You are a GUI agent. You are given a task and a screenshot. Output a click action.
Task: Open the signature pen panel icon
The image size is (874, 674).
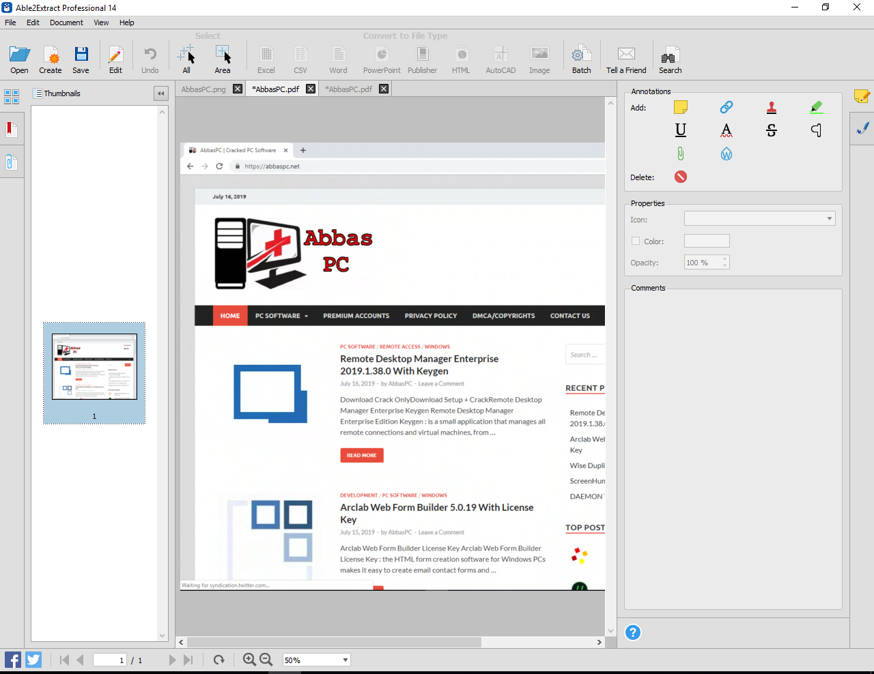click(862, 128)
